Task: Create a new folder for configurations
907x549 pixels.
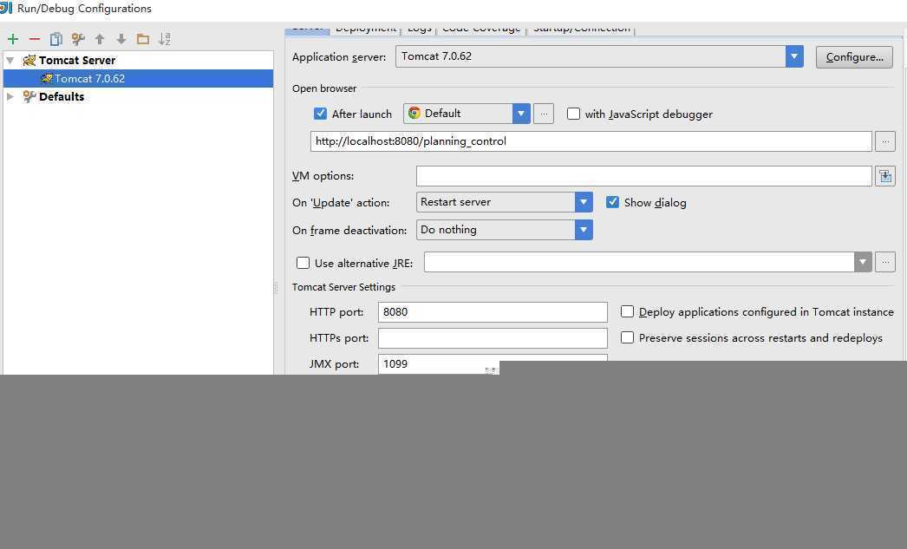Action: click(143, 39)
